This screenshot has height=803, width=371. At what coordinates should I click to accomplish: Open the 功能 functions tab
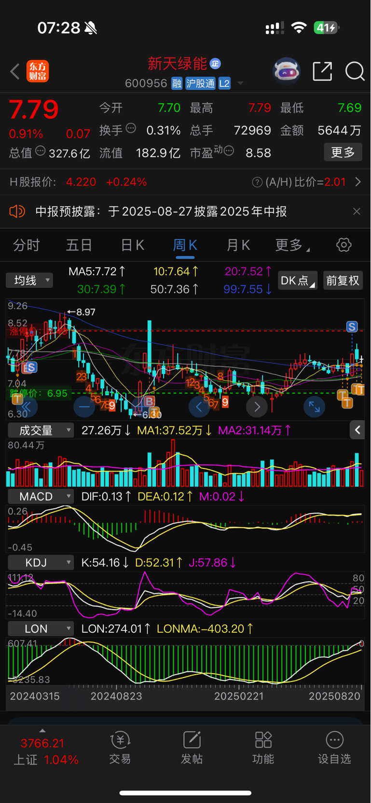(x=263, y=748)
